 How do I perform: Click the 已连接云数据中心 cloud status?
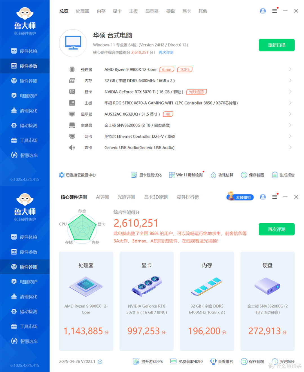pyautogui.click(x=77, y=175)
